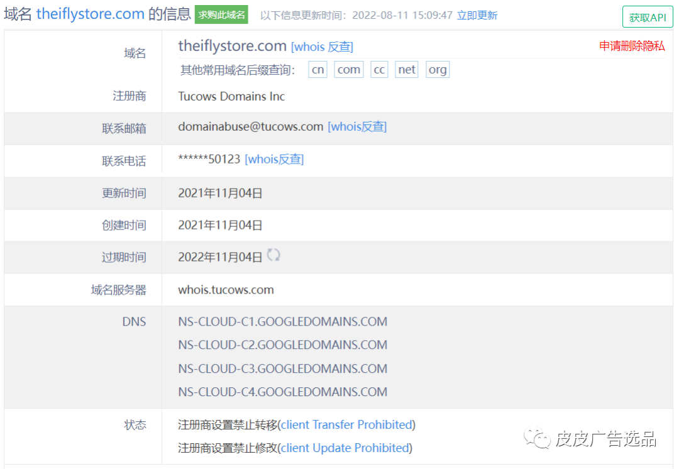Open theiflystore.com link in the page title

tap(90, 14)
